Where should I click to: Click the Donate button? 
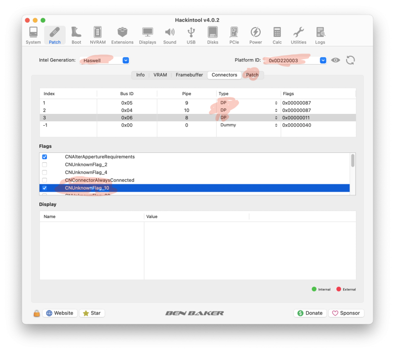coord(310,313)
